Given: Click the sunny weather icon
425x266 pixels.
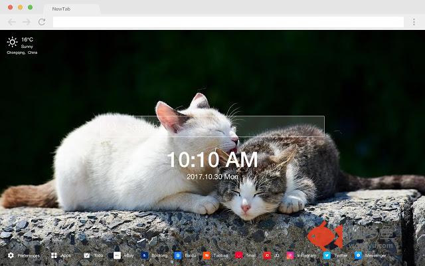Looking at the screenshot, I should pyautogui.click(x=12, y=42).
